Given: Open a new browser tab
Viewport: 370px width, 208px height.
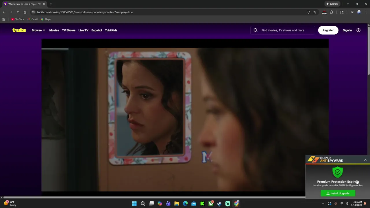Looking at the screenshot, I should coord(51,4).
